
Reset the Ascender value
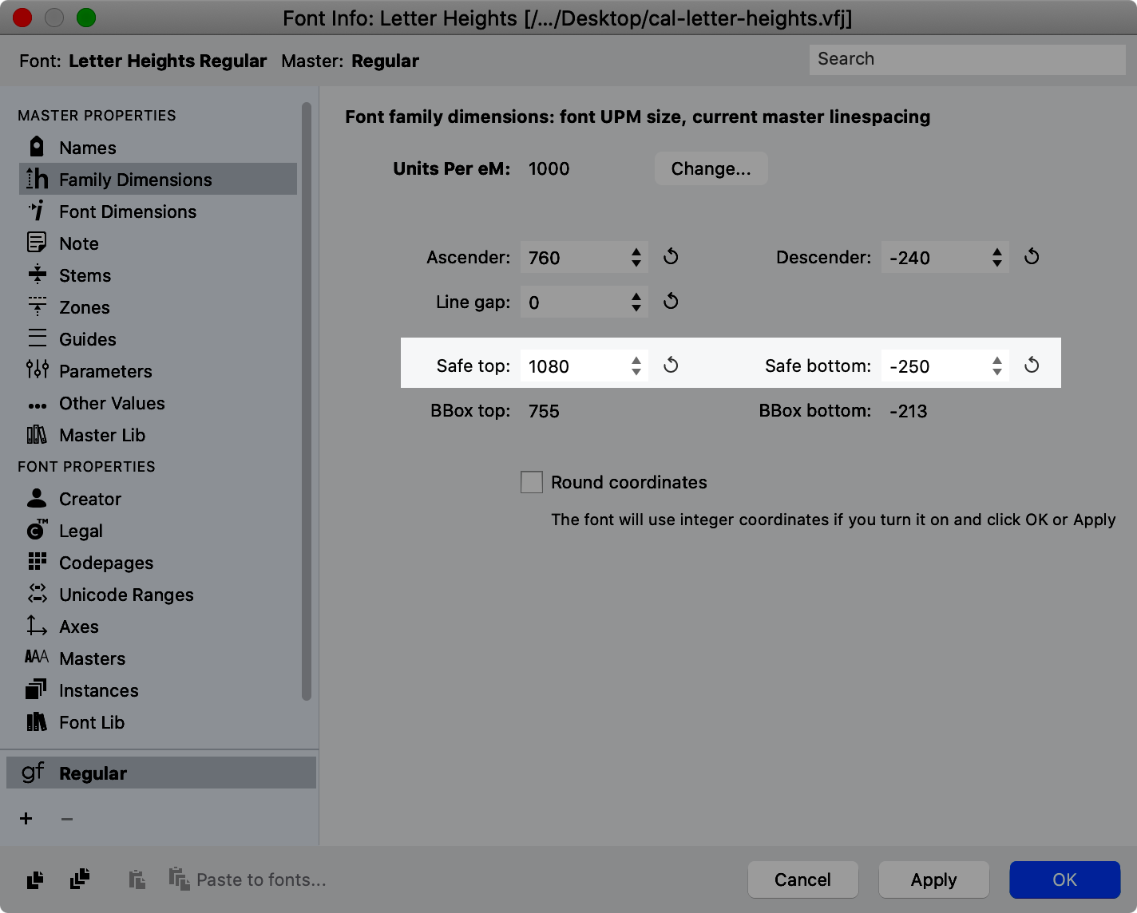(671, 257)
